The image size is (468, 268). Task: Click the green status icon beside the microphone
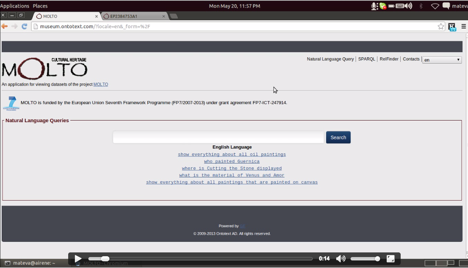[x=383, y=6]
